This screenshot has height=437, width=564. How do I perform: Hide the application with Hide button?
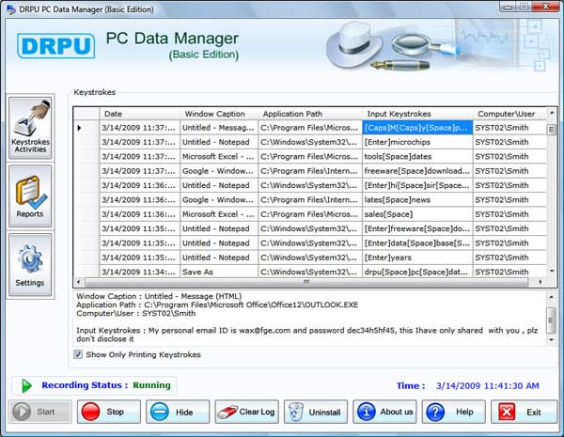[178, 412]
